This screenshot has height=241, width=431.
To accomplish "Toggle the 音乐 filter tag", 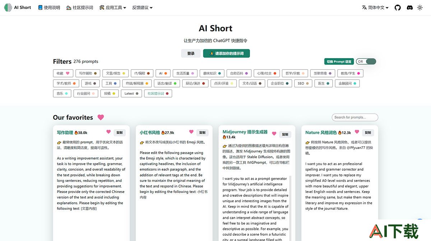I will coord(62,93).
